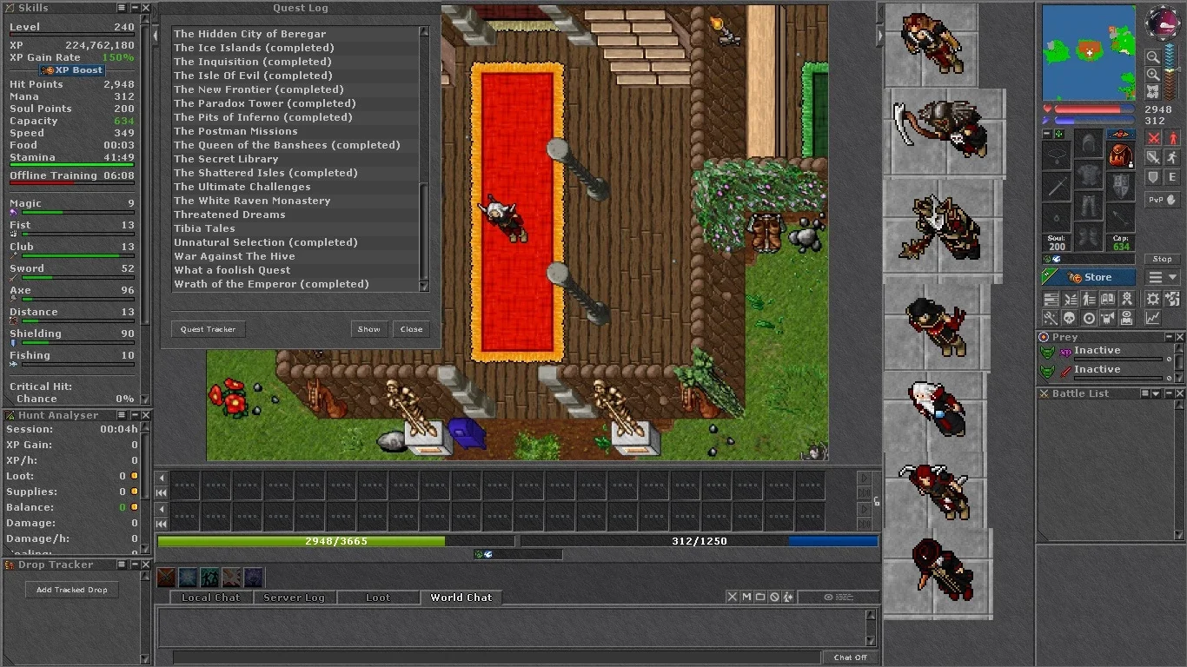1187x667 pixels.
Task: Click the wand sparkle widget icon
Action: [x=1051, y=318]
